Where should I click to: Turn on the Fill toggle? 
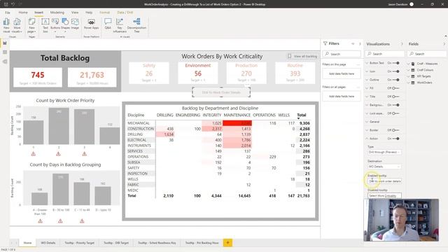click(396, 88)
